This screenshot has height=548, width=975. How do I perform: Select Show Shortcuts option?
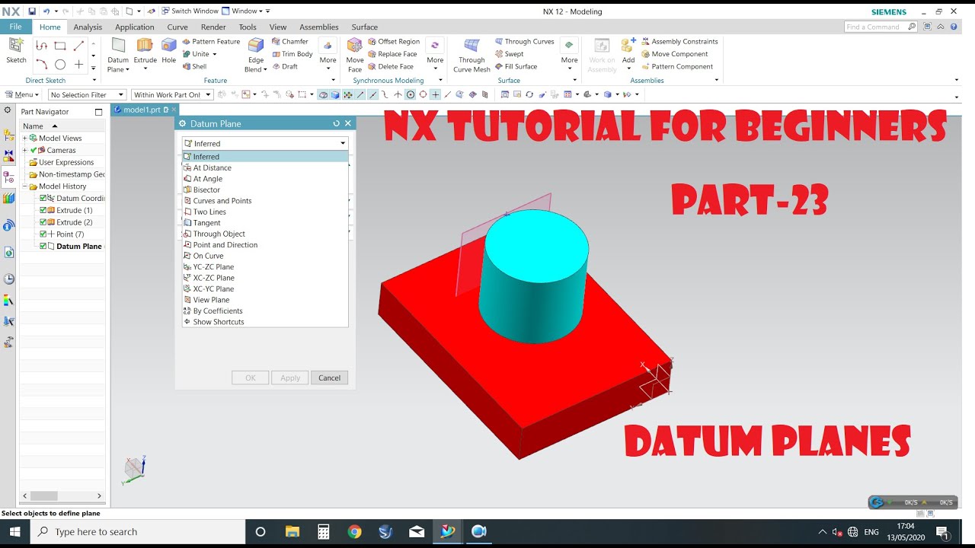pyautogui.click(x=265, y=322)
